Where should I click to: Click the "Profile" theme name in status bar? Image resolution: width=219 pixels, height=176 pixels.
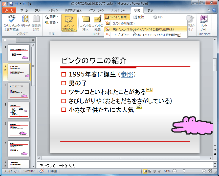coord(29,171)
